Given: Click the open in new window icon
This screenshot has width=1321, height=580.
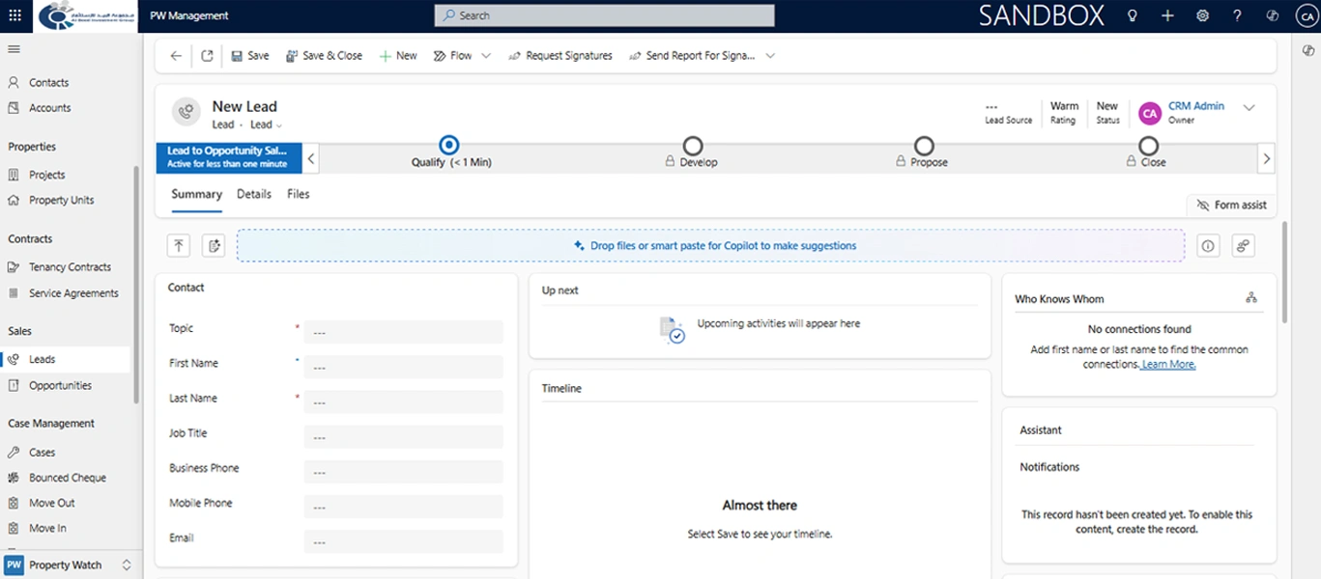Looking at the screenshot, I should 207,56.
